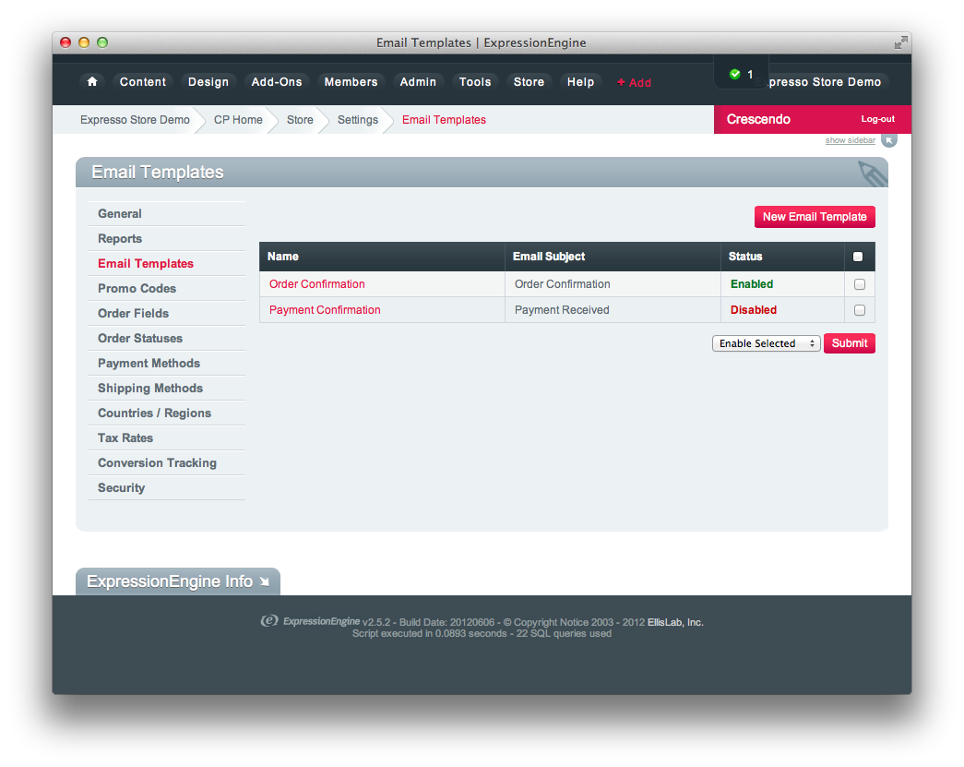Viewport: 964px width, 767px height.
Task: Click the red + Add menu item
Action: tap(634, 82)
